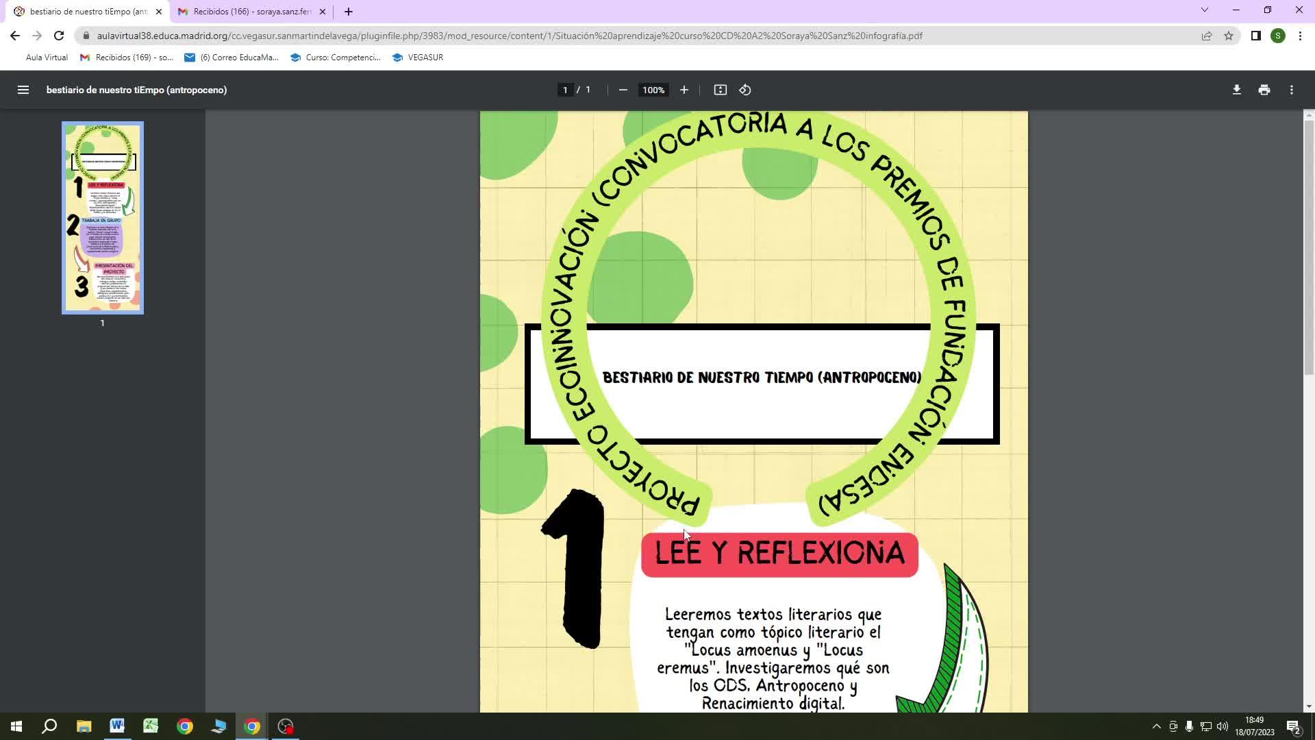The width and height of the screenshot is (1315, 740).
Task: Switch to Recibidos (166) Gmail tab
Action: pyautogui.click(x=251, y=12)
